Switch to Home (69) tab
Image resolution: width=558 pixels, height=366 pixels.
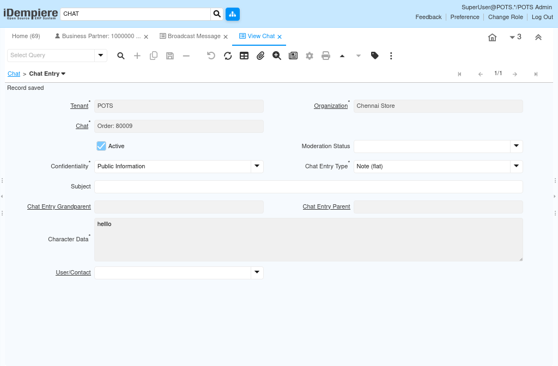pyautogui.click(x=26, y=36)
